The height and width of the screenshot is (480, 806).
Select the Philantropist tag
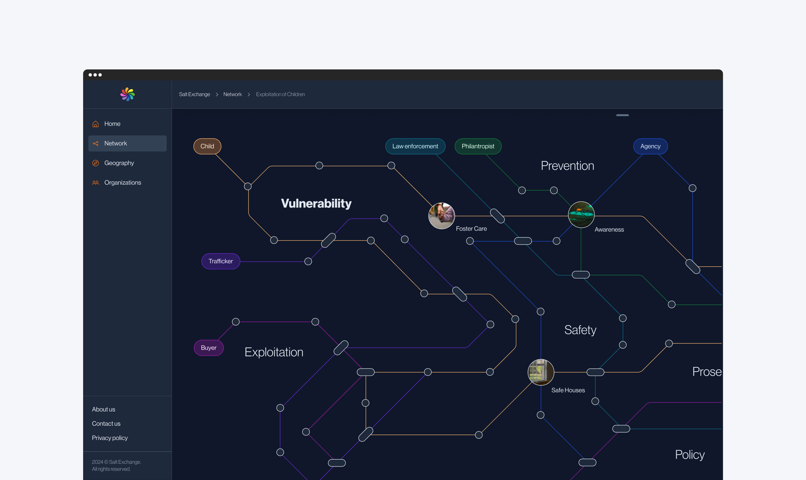point(478,146)
